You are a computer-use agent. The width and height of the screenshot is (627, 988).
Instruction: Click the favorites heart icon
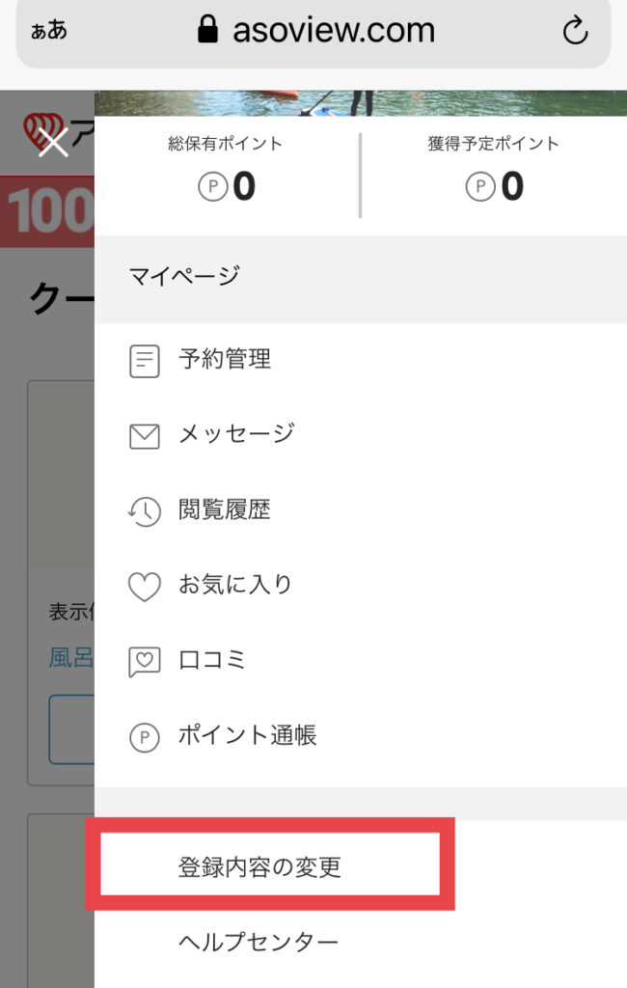click(145, 586)
